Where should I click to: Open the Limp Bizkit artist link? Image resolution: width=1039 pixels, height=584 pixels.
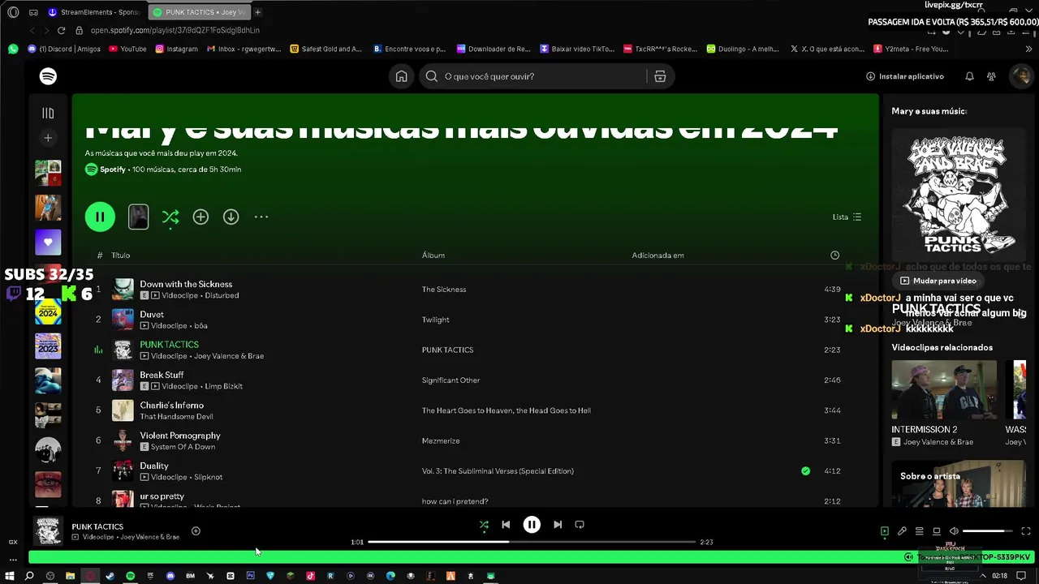pos(224,387)
